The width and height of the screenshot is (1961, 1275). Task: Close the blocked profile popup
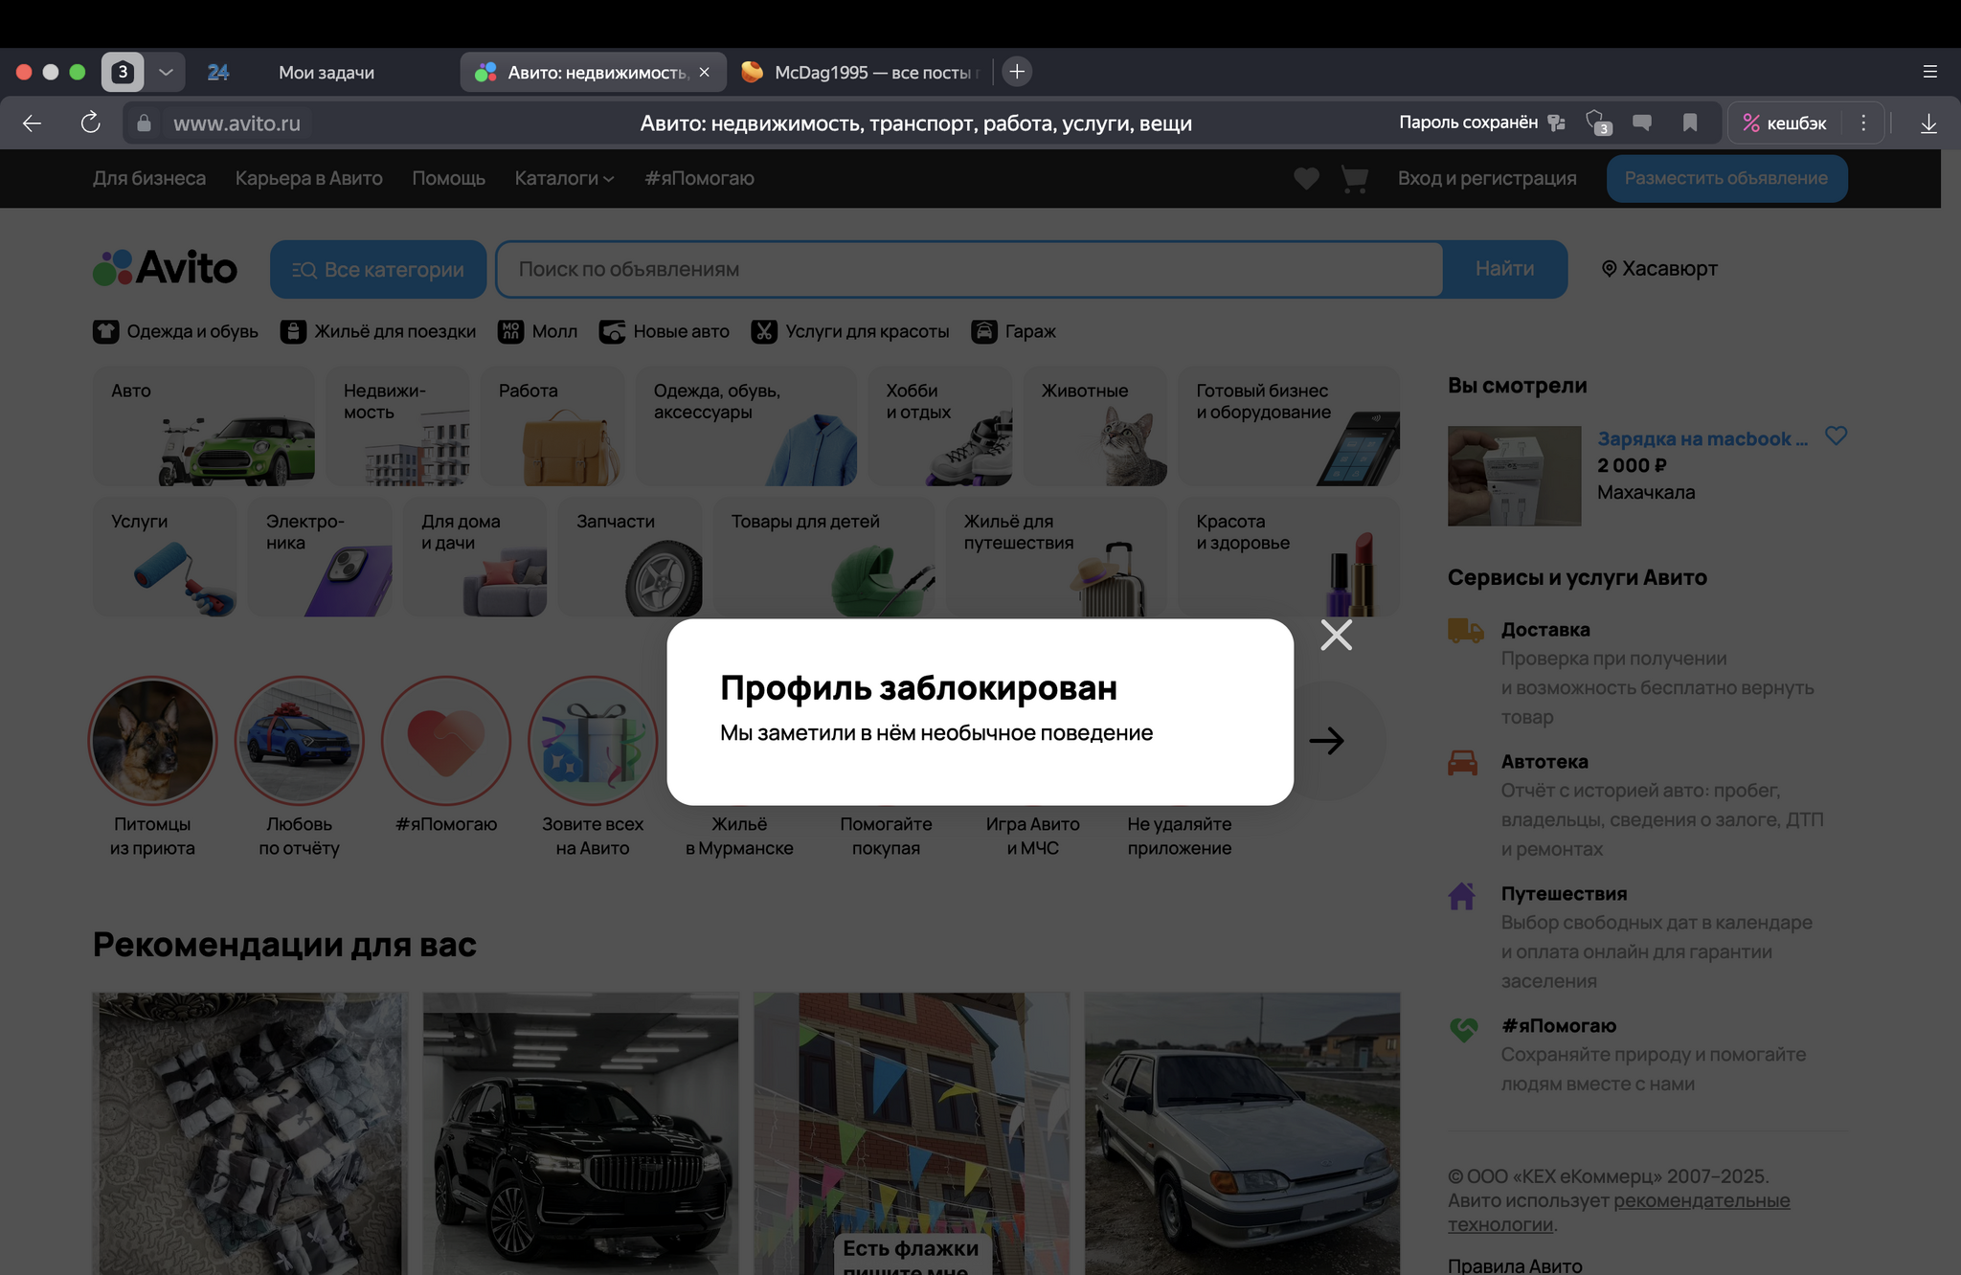point(1336,635)
